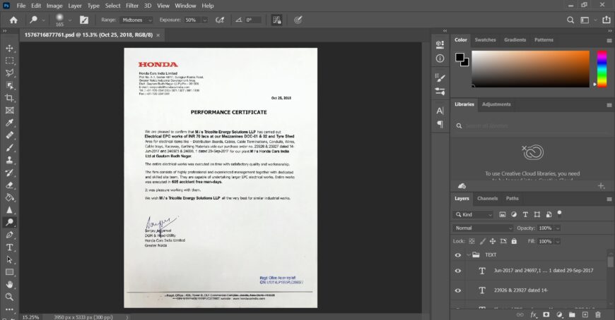Click Delete layer trash button
This screenshot has height=320, width=615.
598,314
